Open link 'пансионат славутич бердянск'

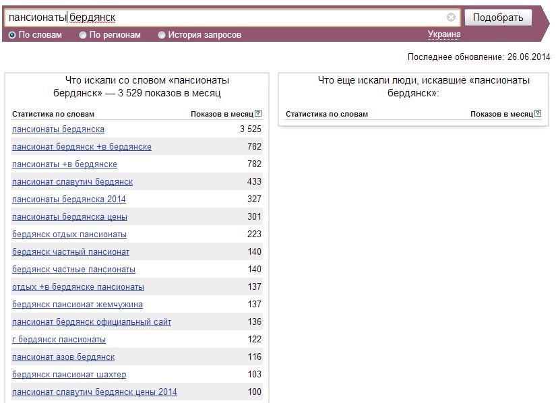pos(72,182)
